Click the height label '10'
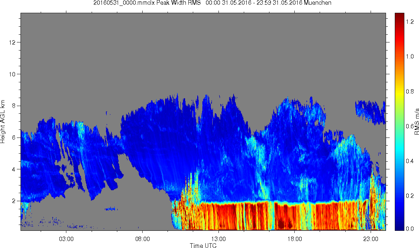The height and width of the screenshot is (248, 419). tap(12, 74)
